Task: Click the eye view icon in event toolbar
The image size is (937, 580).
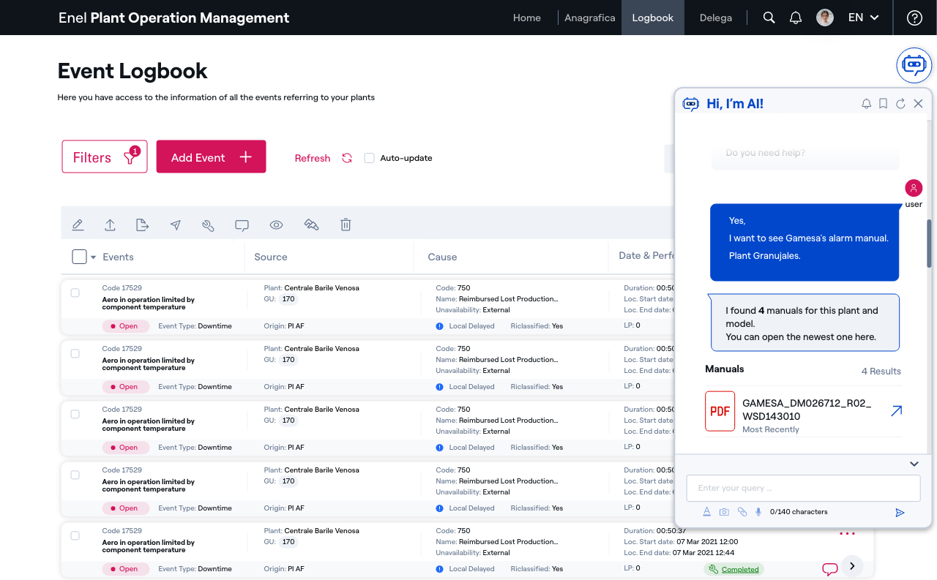Action: tap(276, 225)
